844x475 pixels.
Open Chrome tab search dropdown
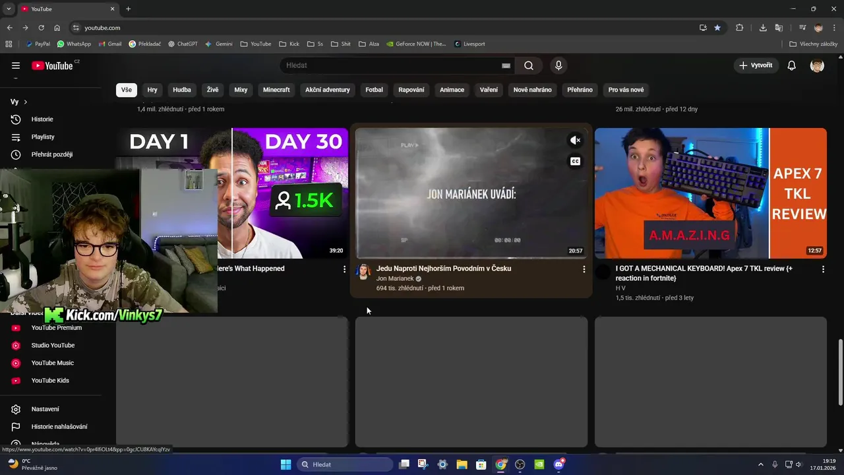point(9,9)
